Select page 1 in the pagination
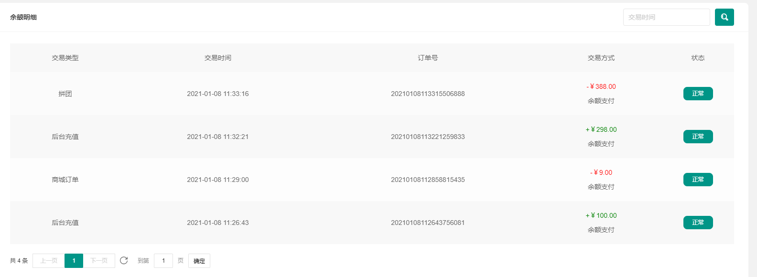 click(x=74, y=261)
